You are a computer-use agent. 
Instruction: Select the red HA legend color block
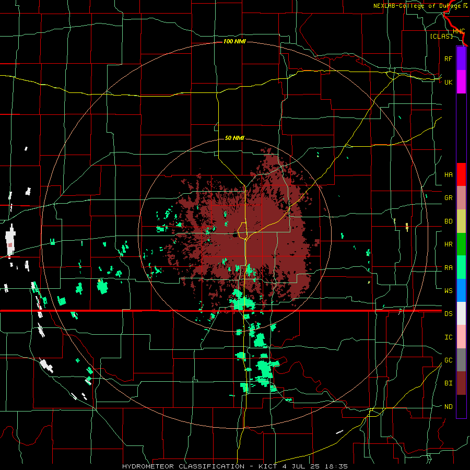(x=461, y=174)
